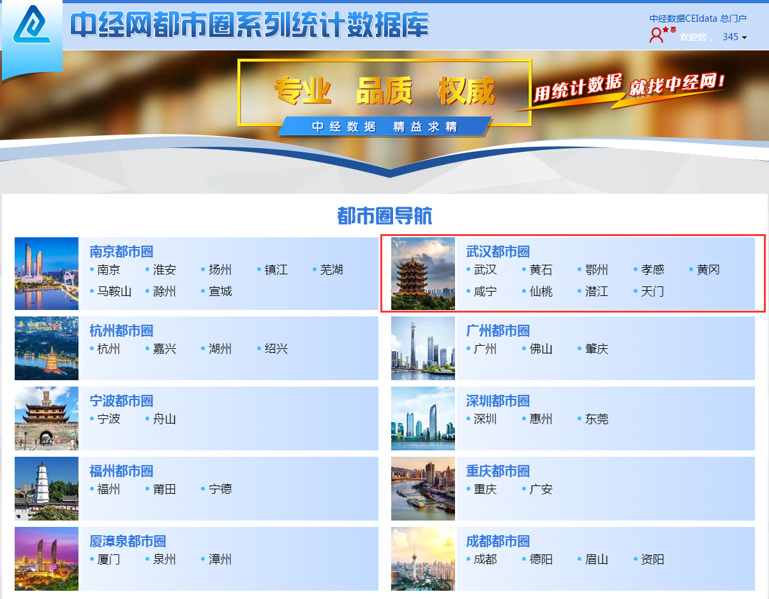Select the city 扬州
Viewport: 769px width, 599px height.
tap(220, 270)
